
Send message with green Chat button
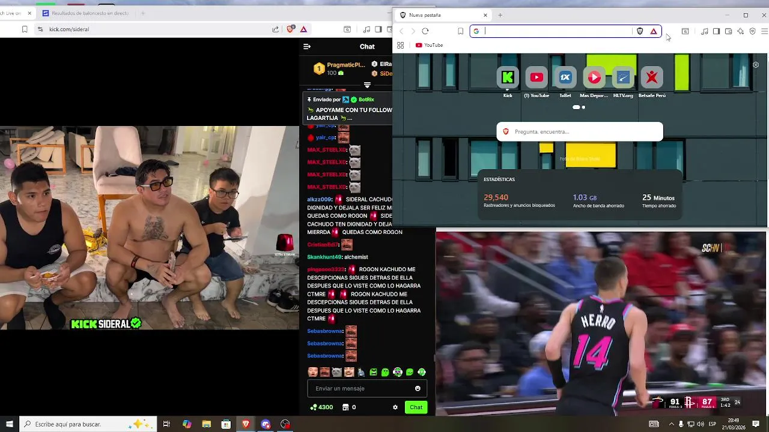pyautogui.click(x=416, y=407)
